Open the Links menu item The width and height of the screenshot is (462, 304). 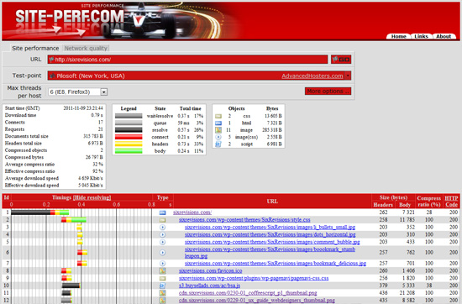pyautogui.click(x=421, y=36)
